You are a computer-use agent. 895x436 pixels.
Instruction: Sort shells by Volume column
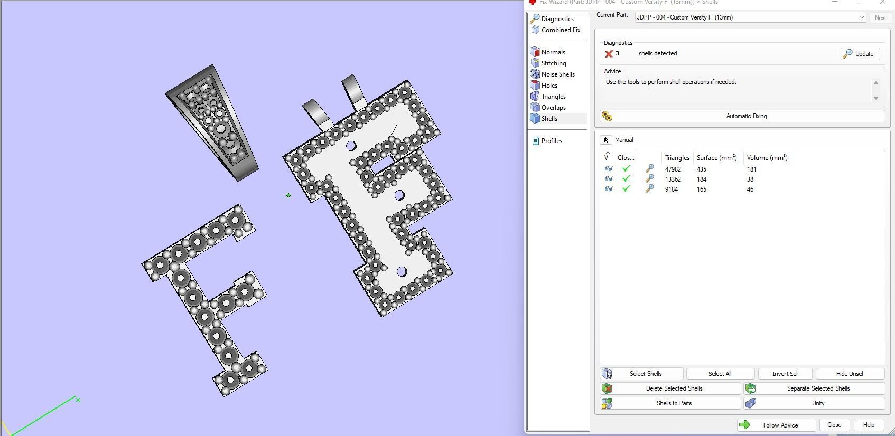pos(767,158)
